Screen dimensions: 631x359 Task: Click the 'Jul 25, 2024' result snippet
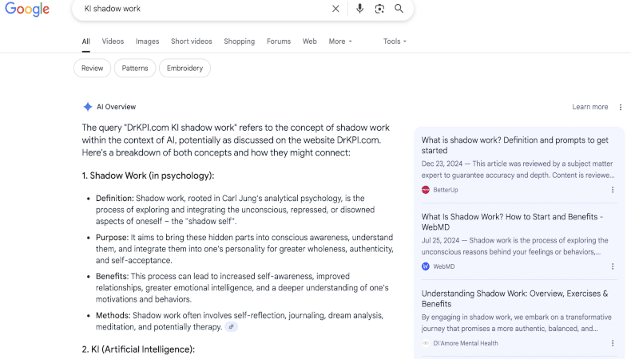[x=514, y=246]
